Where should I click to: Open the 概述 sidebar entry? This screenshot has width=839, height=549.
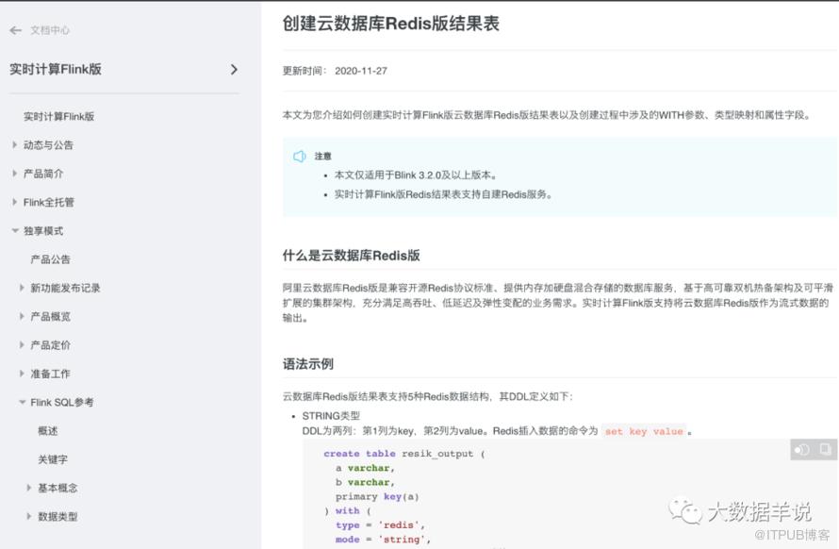tap(48, 431)
